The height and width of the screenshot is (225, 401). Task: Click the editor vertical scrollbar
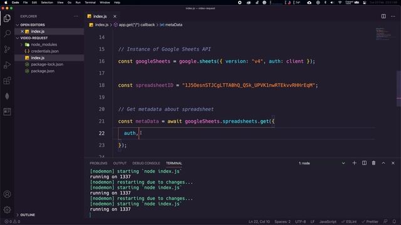398,88
